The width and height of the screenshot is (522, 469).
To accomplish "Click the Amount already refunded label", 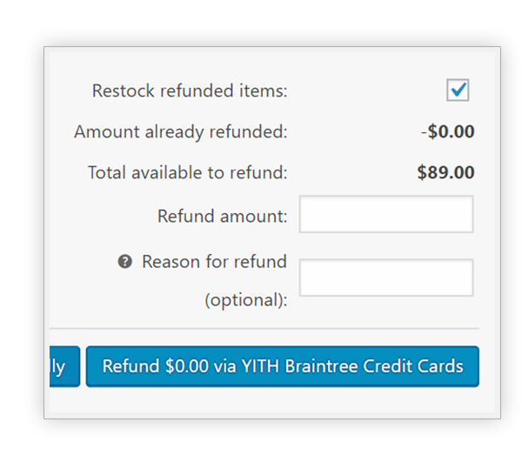I will point(180,132).
